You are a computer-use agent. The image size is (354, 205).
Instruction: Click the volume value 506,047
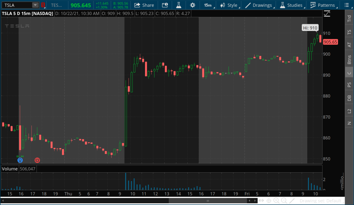click(x=28, y=169)
